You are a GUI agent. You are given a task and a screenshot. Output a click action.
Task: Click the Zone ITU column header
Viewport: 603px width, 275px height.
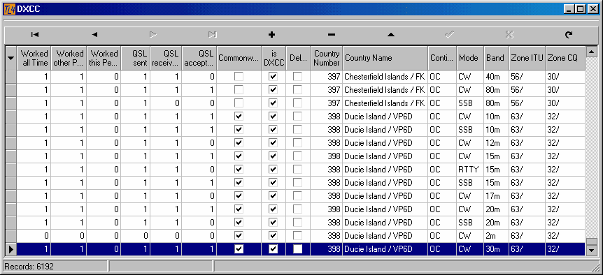(x=527, y=58)
